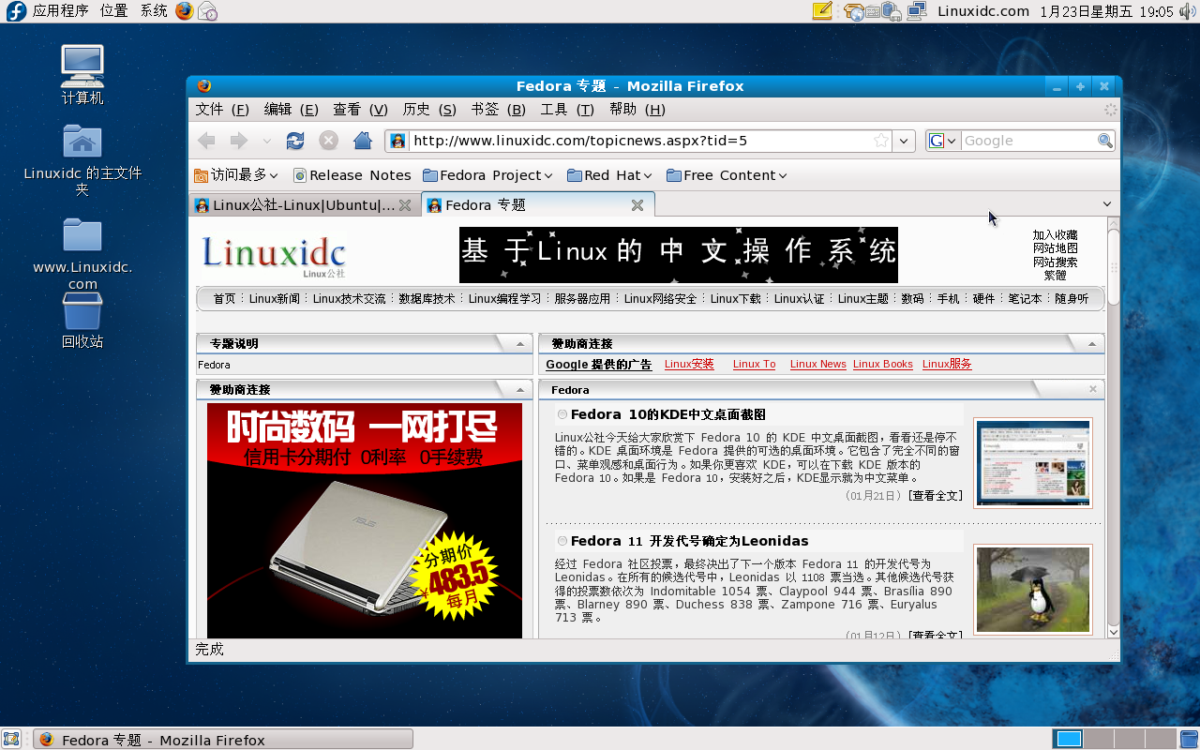This screenshot has height=750, width=1200.
Task: Open the Google search engine dropdown
Action: [x=950, y=141]
